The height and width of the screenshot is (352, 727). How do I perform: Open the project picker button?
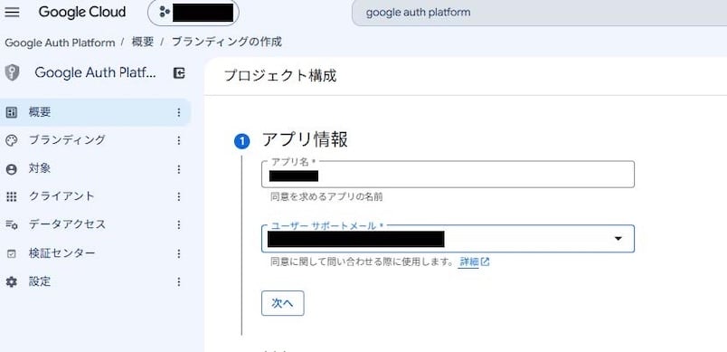click(x=194, y=13)
